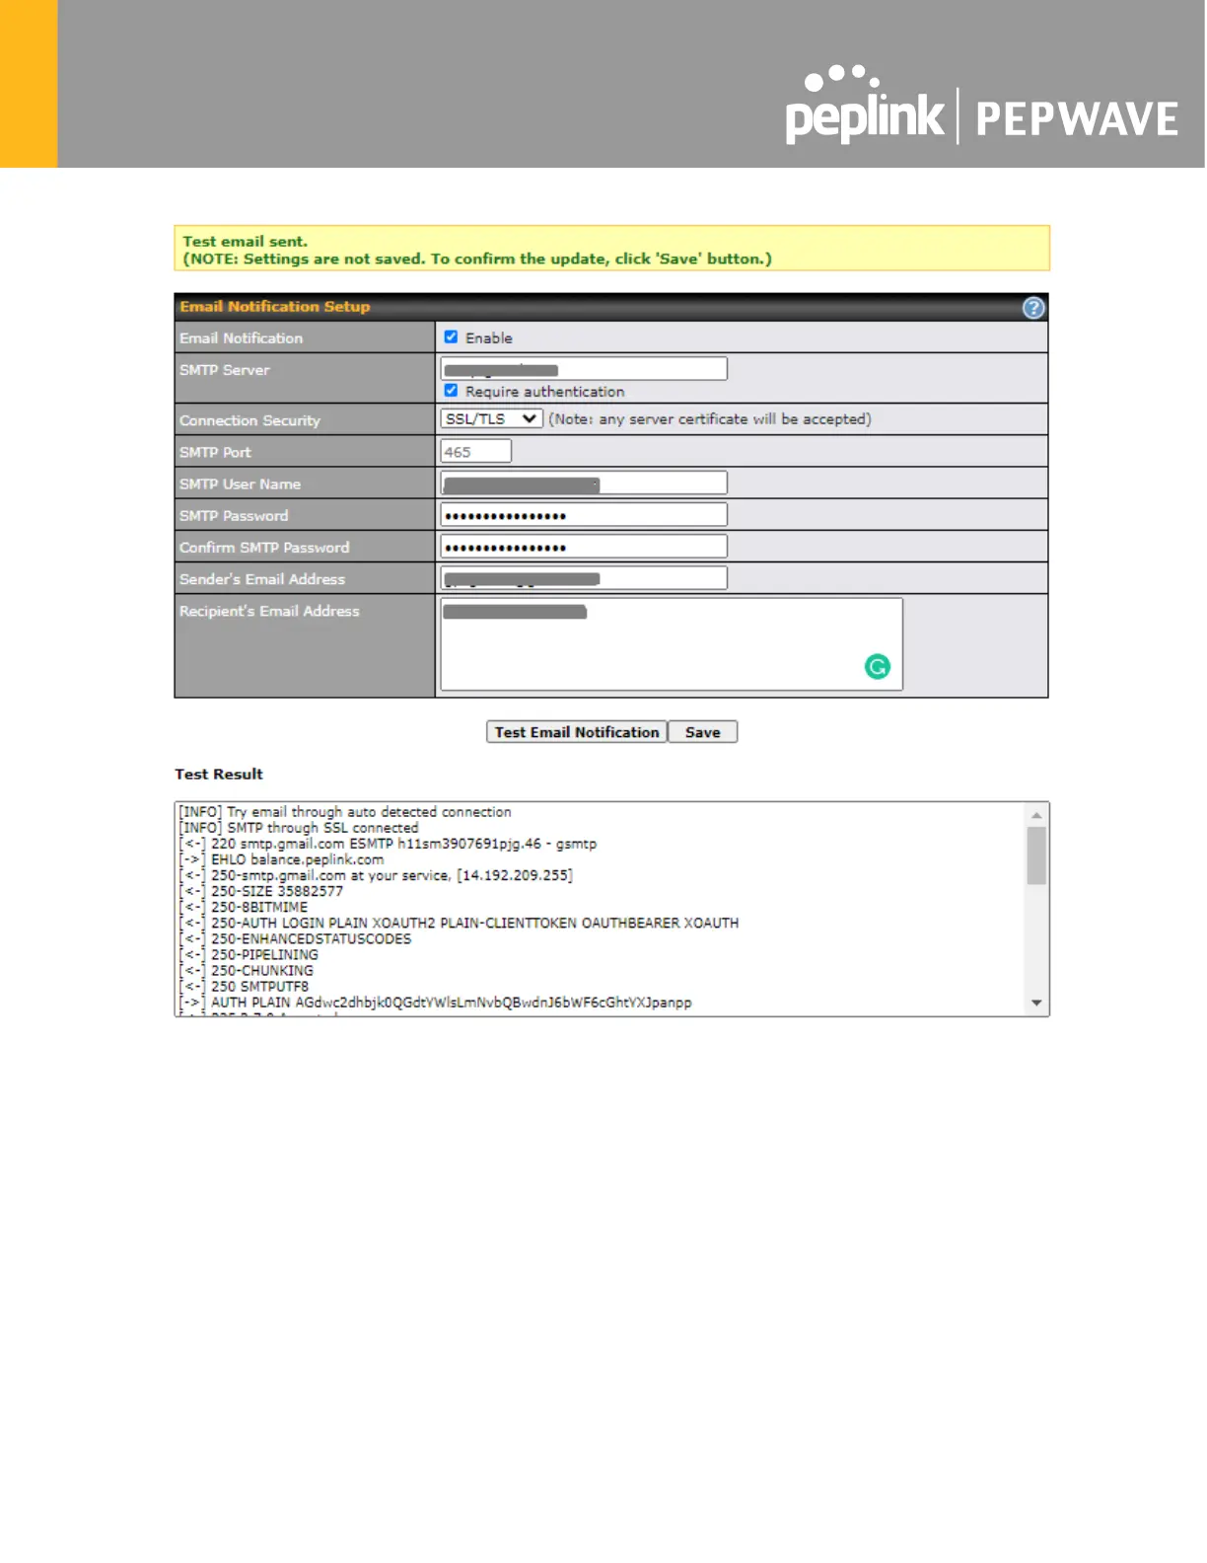This screenshot has height=1563, width=1207.
Task: Click the 'Test Result' heading
Action: point(219,775)
